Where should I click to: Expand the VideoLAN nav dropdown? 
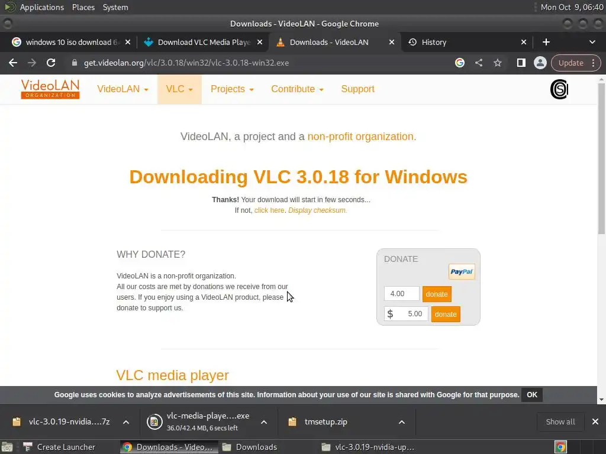tap(123, 89)
